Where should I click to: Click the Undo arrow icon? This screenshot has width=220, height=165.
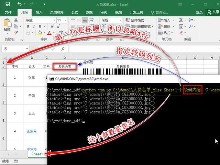click(x=19, y=4)
